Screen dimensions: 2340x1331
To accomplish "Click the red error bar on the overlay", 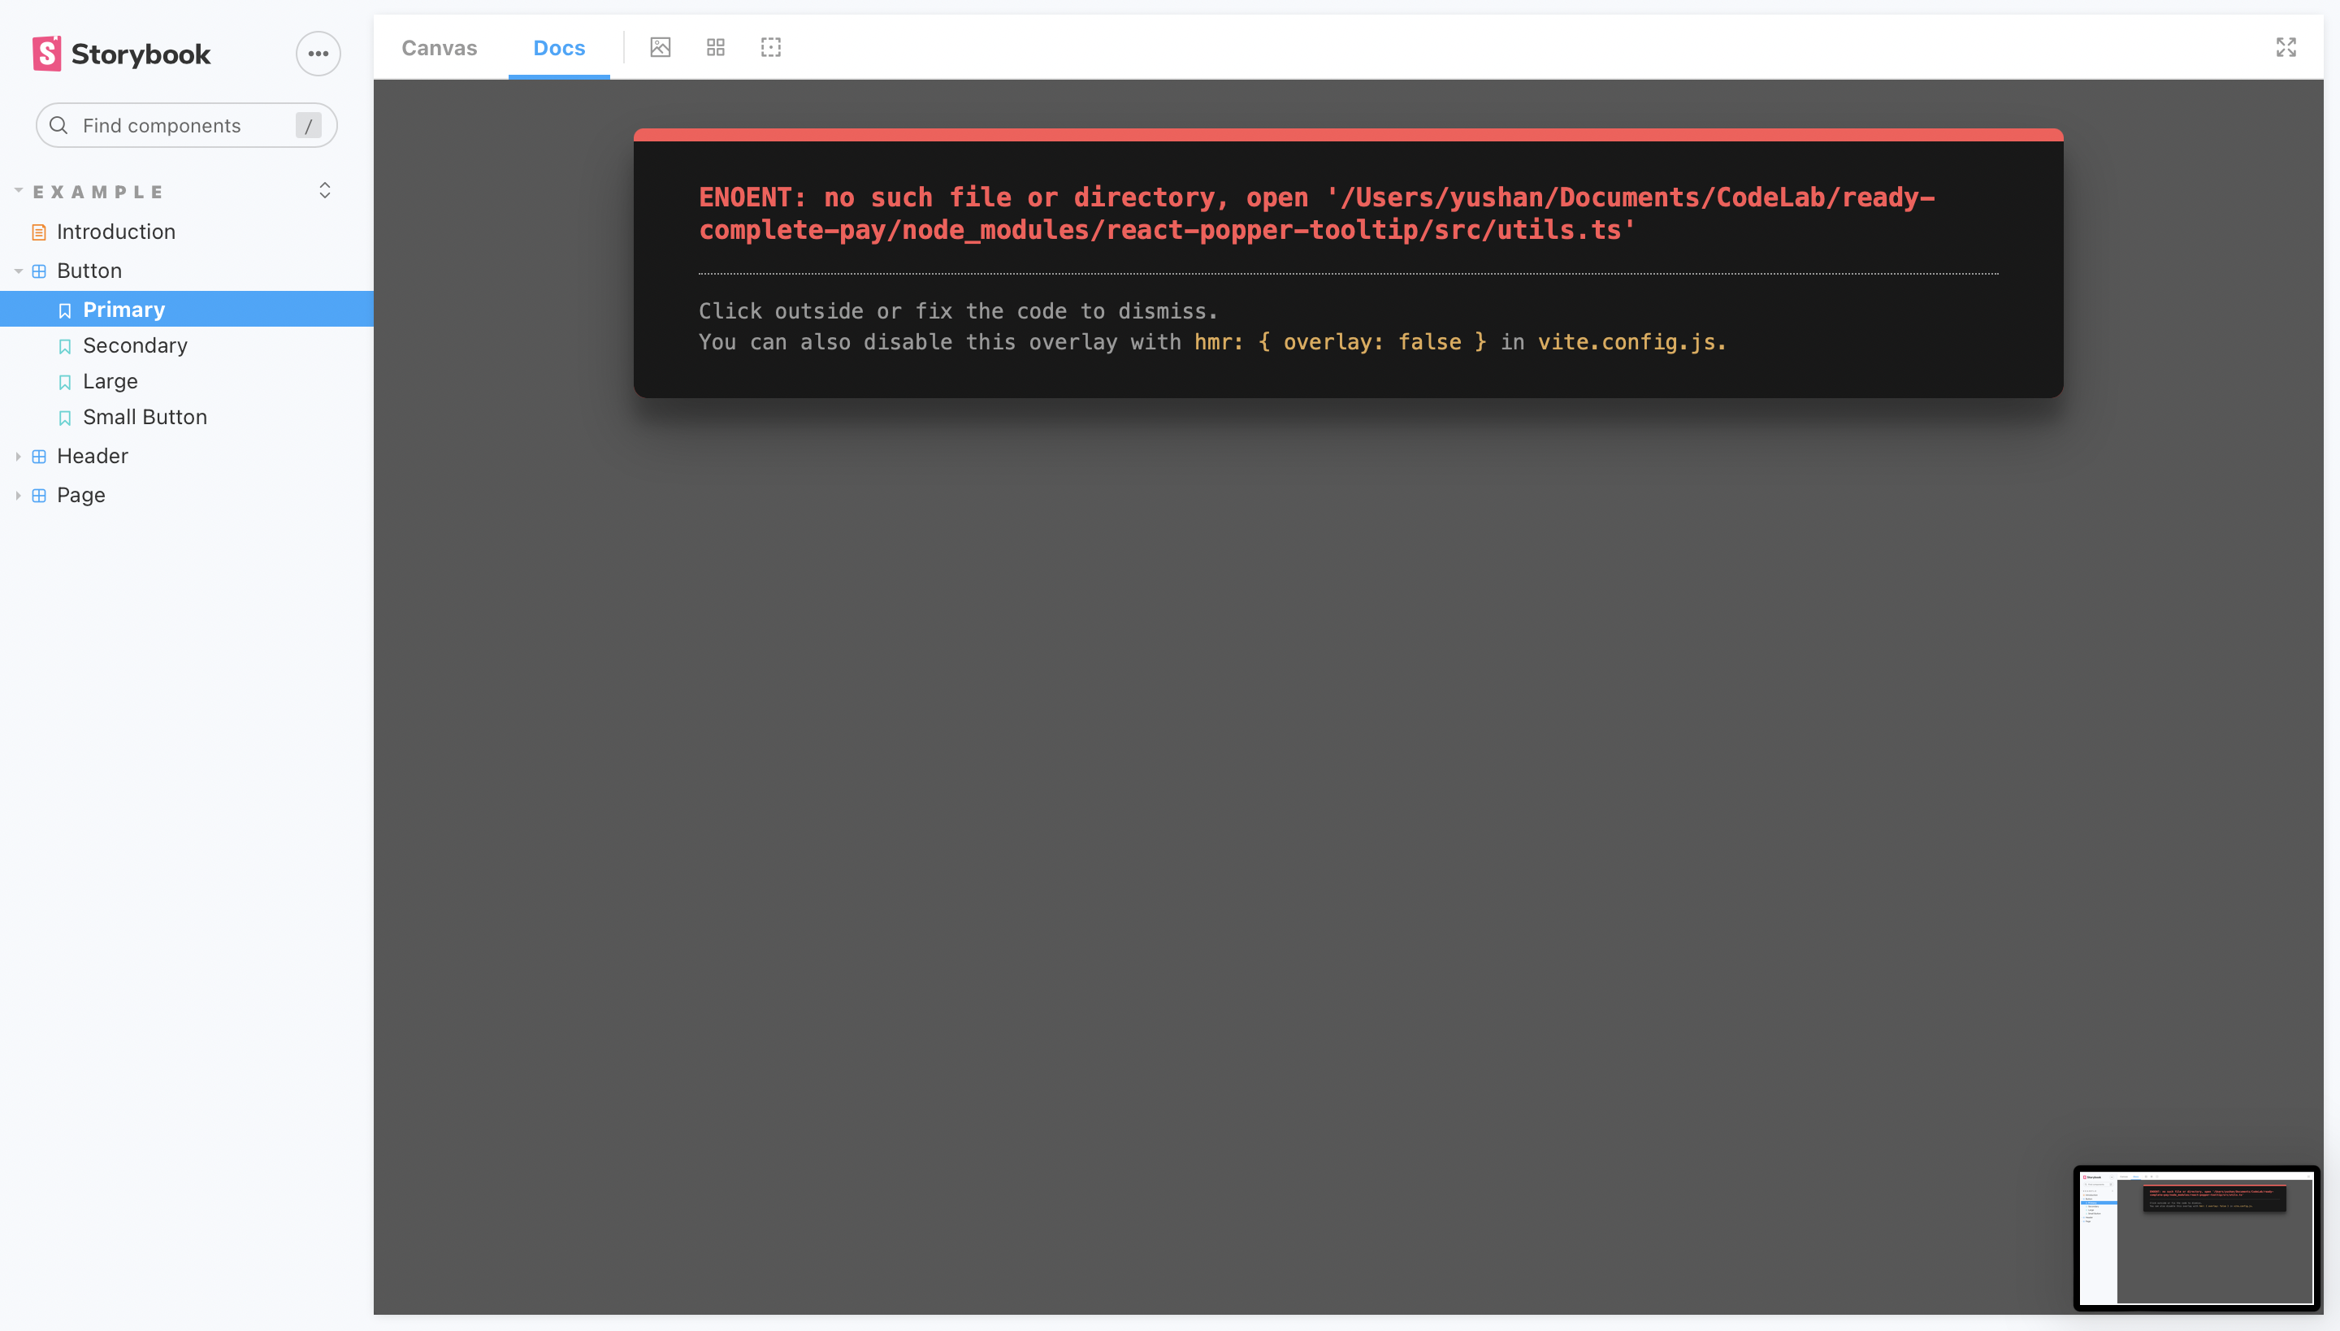I will click(x=1347, y=134).
